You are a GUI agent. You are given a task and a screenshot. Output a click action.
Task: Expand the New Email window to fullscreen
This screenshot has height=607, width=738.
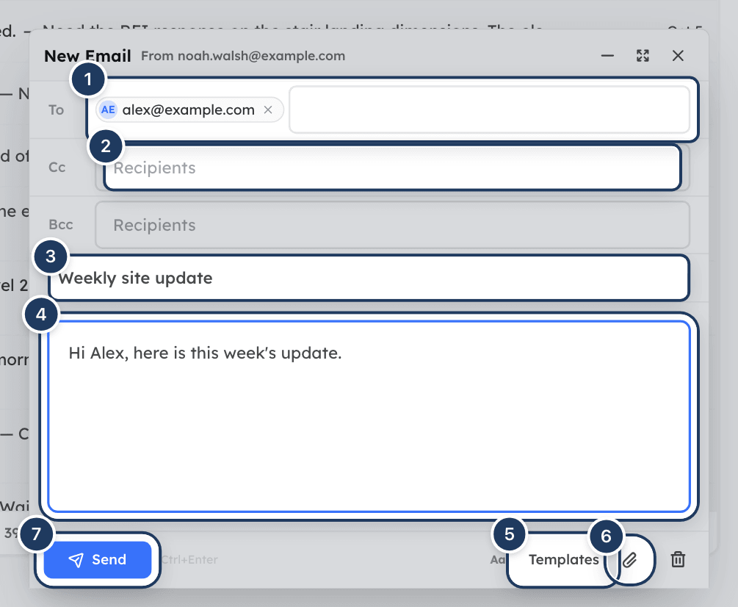tap(643, 56)
